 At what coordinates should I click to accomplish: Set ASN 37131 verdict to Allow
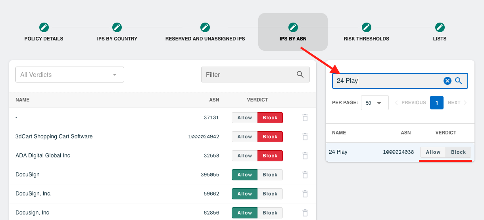point(245,118)
